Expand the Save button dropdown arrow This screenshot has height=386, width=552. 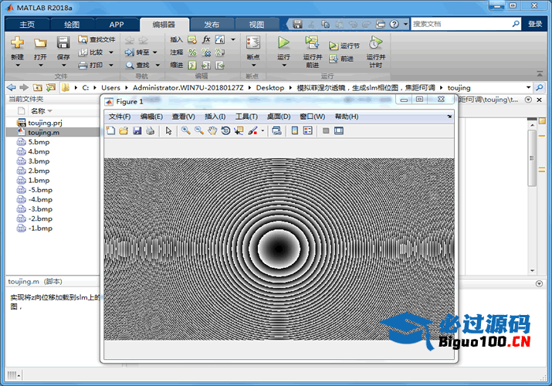(x=63, y=66)
